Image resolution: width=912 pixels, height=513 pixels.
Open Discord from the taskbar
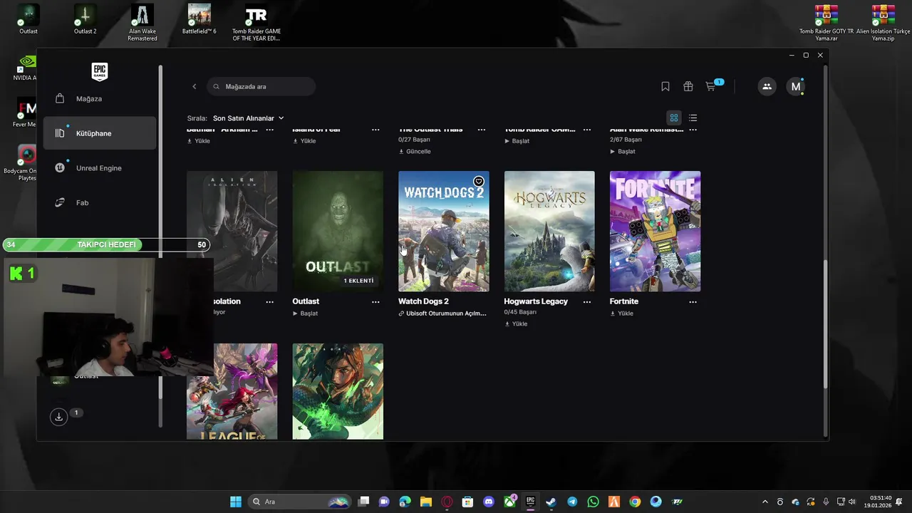[x=489, y=502]
